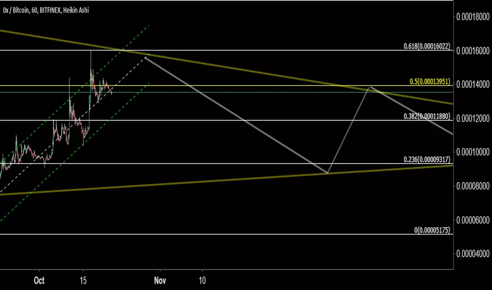Click the 0.00008000 price axis value

[x=473, y=186]
